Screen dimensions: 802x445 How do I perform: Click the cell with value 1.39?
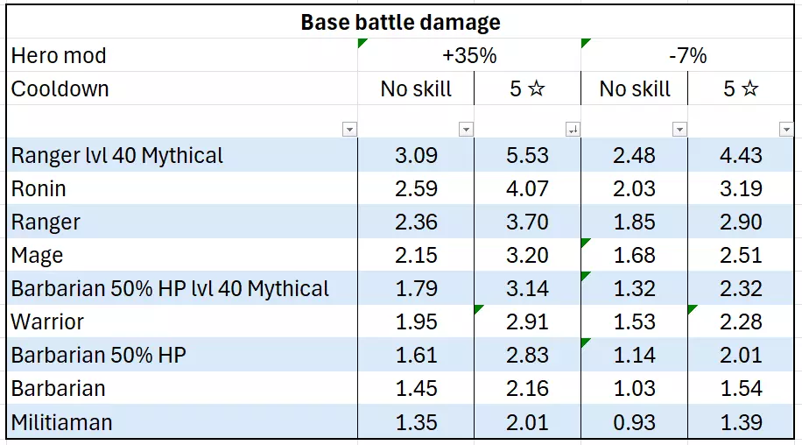pyautogui.click(x=742, y=422)
